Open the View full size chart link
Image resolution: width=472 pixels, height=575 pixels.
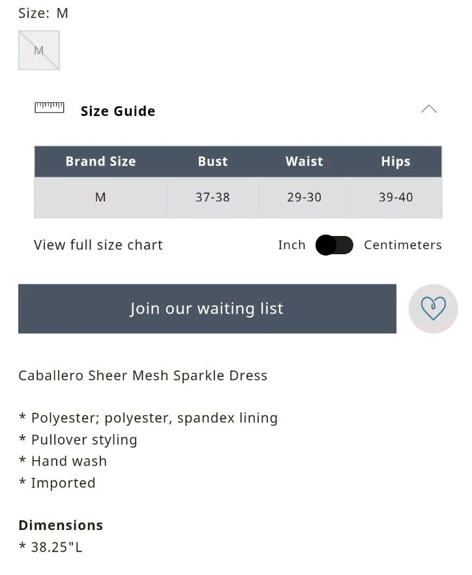point(98,245)
